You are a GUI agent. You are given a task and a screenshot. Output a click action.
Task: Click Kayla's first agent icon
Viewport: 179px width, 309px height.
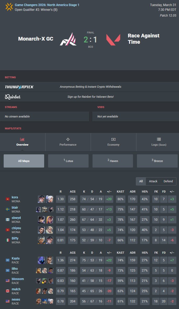click(x=41, y=260)
